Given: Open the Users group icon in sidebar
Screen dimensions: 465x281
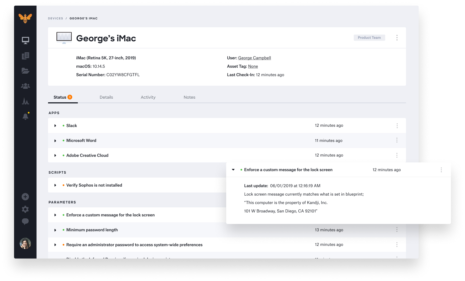Looking at the screenshot, I should coord(25,86).
